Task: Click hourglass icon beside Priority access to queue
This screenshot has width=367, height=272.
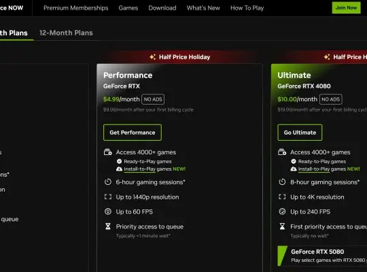Action: [x=108, y=226]
